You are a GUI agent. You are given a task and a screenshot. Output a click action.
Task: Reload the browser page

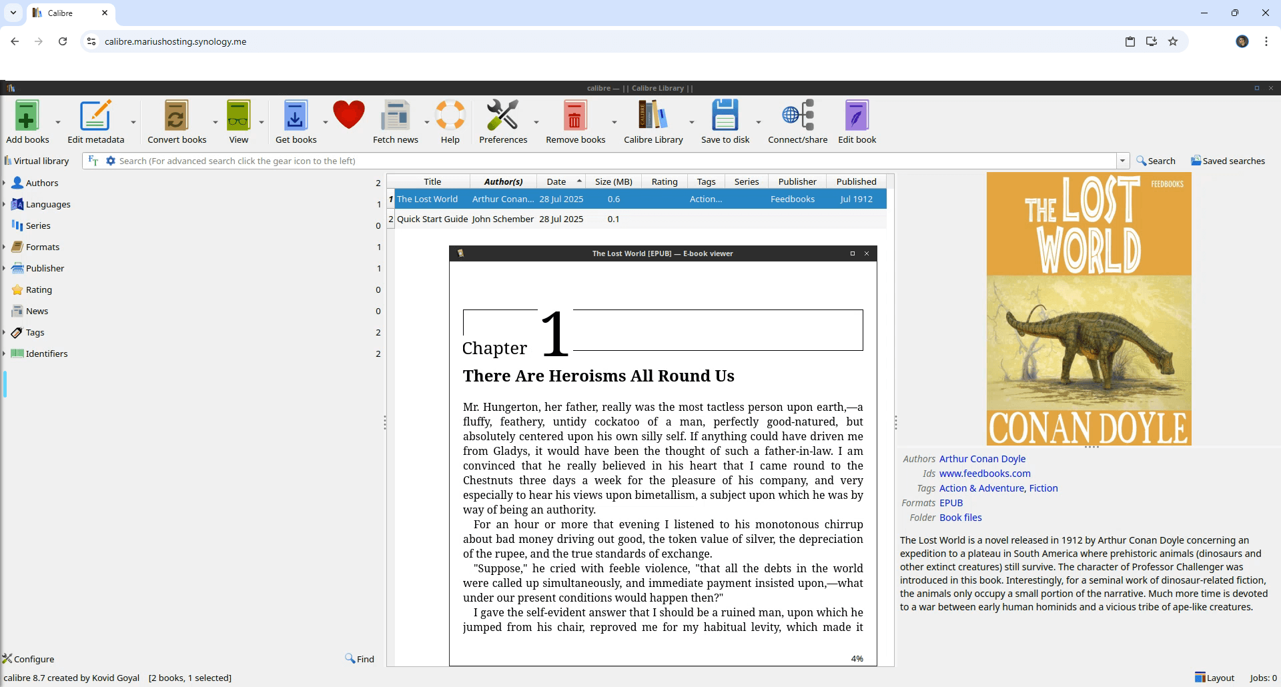tap(63, 41)
